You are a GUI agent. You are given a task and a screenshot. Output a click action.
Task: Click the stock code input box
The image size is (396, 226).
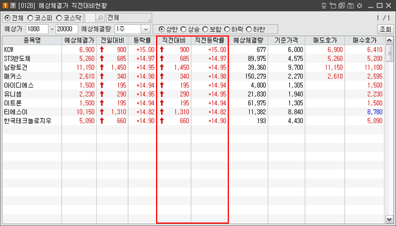pyautogui.click(x=90, y=18)
